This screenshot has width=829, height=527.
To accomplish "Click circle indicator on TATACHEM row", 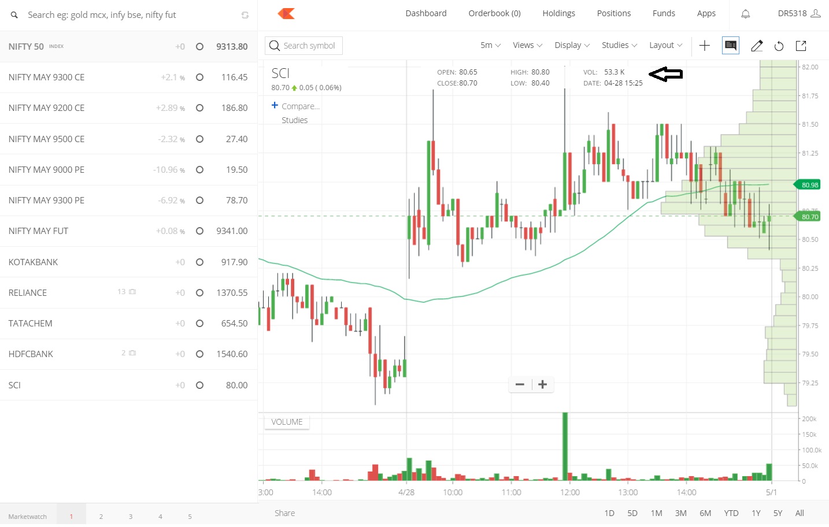I will pyautogui.click(x=199, y=324).
